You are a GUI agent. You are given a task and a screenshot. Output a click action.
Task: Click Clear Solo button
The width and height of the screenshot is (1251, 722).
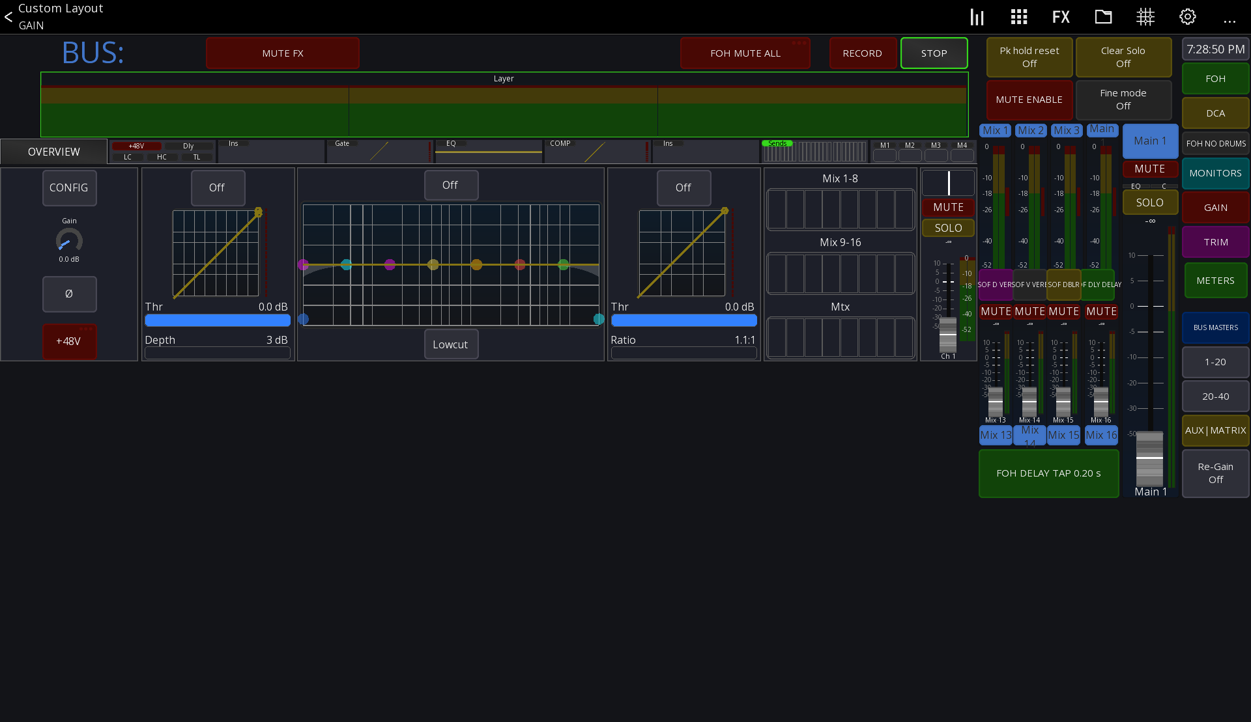1123,57
